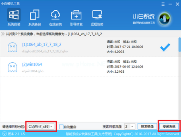The image size is (181, 137).
Task: Minimize the 小白装机工具 window
Action: click(170, 4)
